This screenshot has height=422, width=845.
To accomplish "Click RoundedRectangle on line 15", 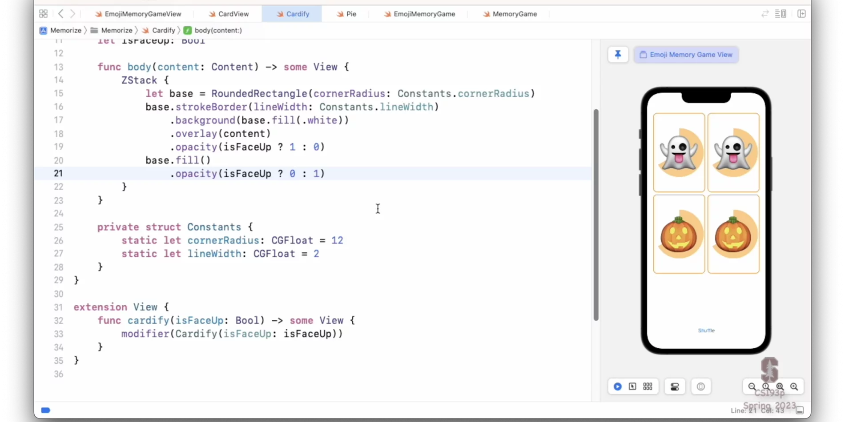I will (x=259, y=94).
